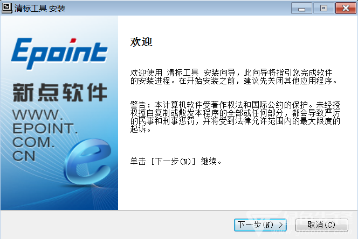
Task: Close the 清标工具 安装 window
Action: [346, 9]
